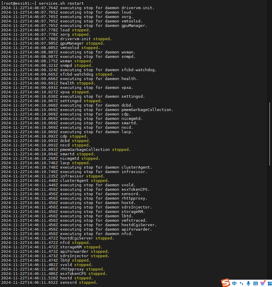Click the Sogou input method logo
The width and height of the screenshot is (272, 287).
[226, 283]
